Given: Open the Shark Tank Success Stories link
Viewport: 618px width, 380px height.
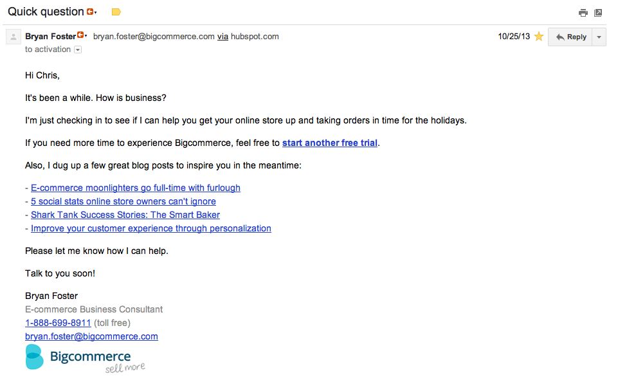Looking at the screenshot, I should [125, 215].
